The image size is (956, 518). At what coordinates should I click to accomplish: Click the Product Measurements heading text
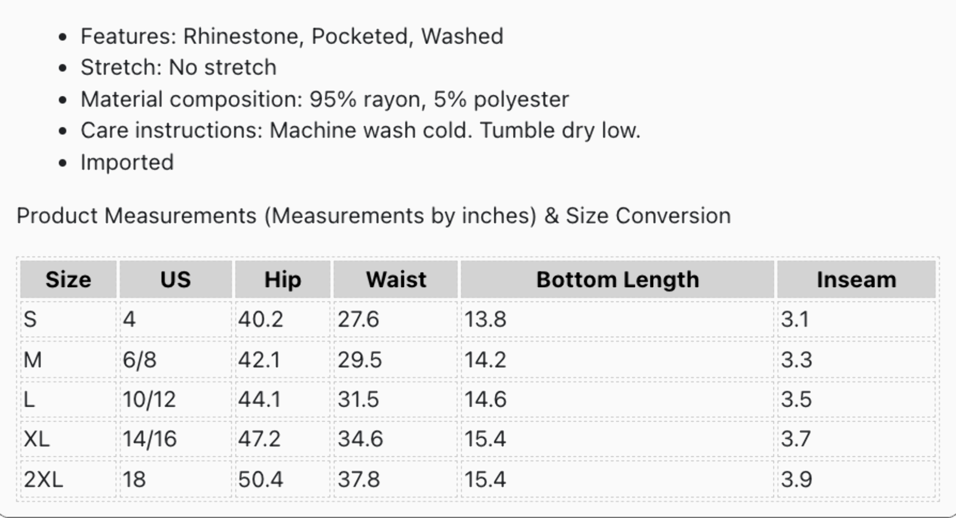[x=373, y=215]
